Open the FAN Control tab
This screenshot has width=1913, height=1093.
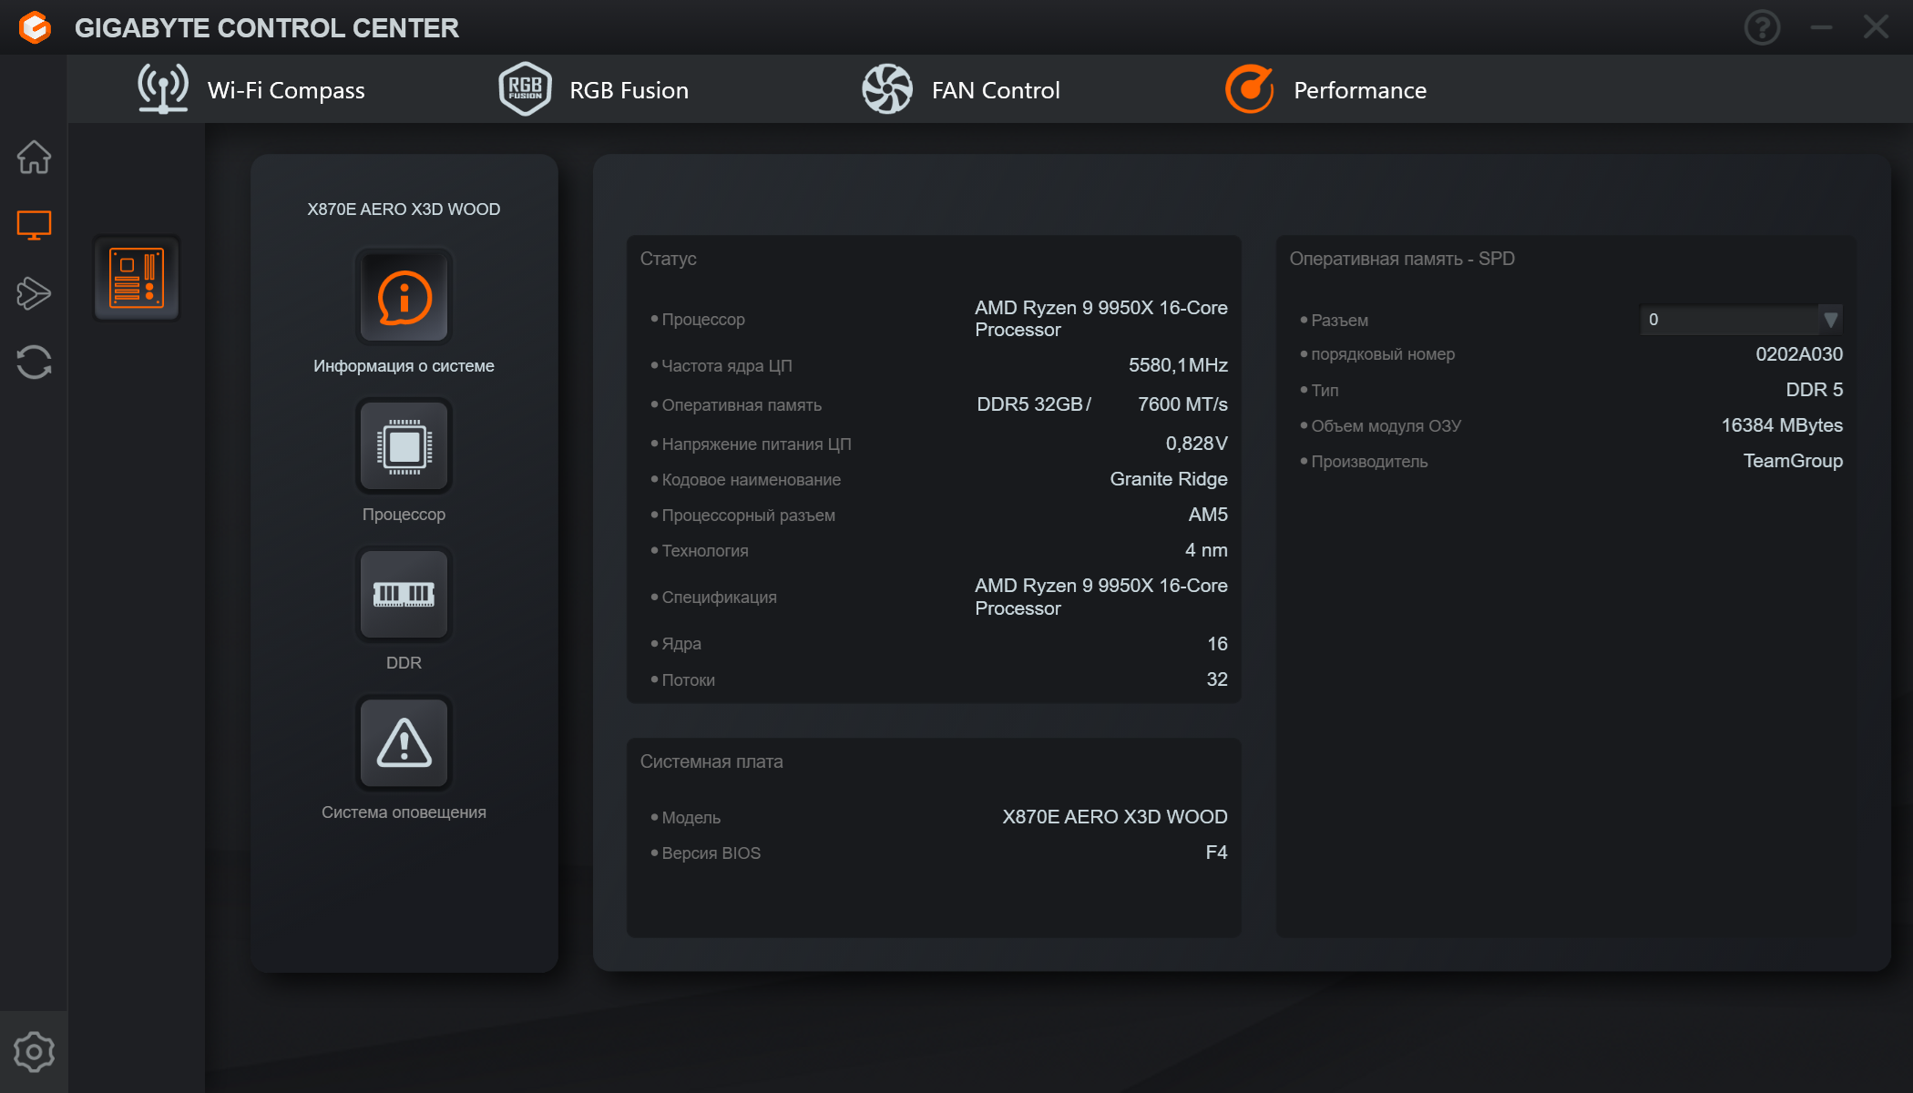coord(961,89)
